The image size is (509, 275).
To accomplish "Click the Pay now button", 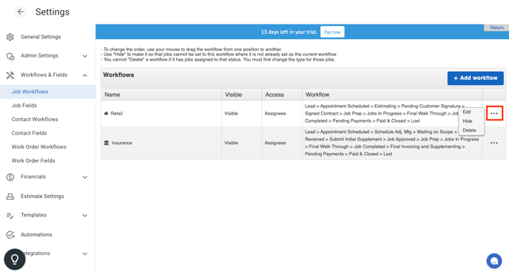I will [332, 32].
